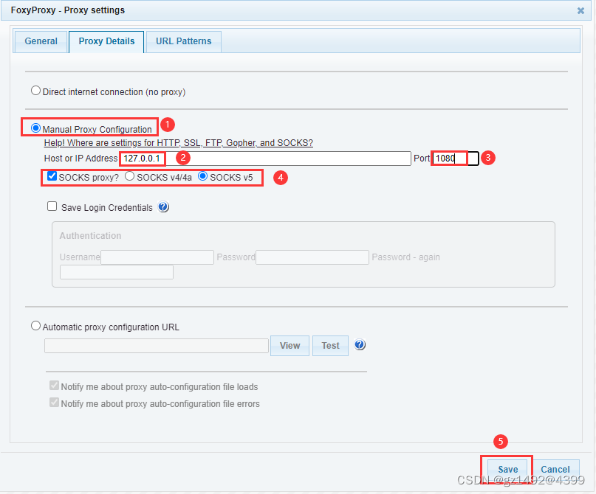Click the Host or IP Address field
This screenshot has height=494, width=596.
pos(265,159)
